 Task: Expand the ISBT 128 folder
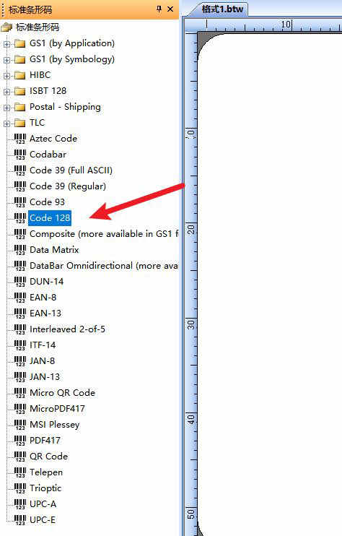click(x=6, y=92)
